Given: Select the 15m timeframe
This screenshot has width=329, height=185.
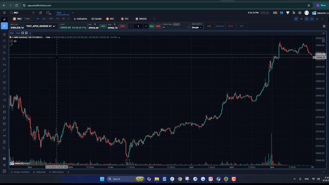Looking at the screenshot, I should click(51, 19).
